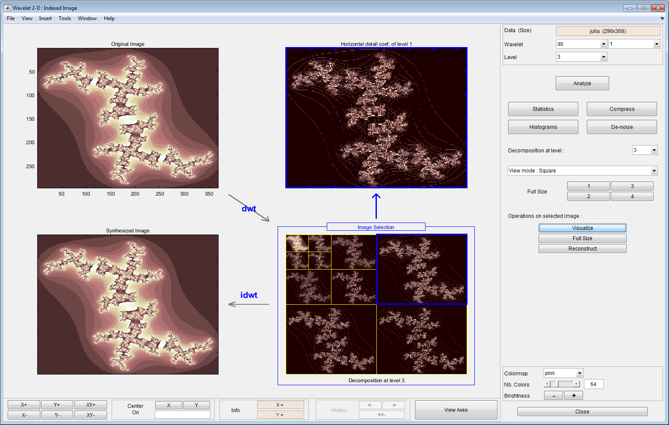Open the Insert menu
Screen dimensions: 669x425
(45, 18)
